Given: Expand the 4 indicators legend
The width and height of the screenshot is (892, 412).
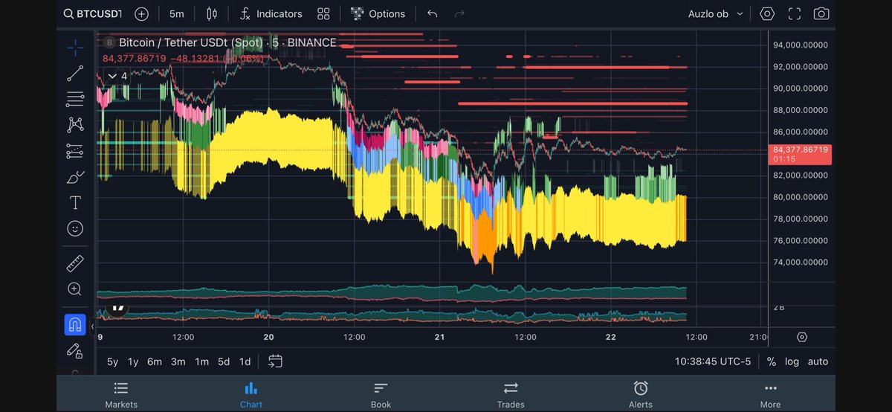Looking at the screenshot, I should tap(116, 76).
